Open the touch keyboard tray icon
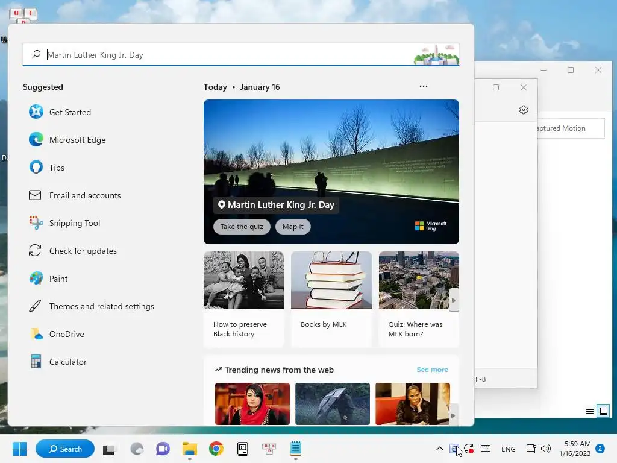Image resolution: width=617 pixels, height=463 pixels. tap(486, 449)
